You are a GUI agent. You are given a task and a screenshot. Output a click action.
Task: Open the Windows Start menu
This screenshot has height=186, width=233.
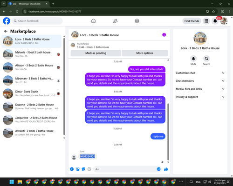pos(12,182)
